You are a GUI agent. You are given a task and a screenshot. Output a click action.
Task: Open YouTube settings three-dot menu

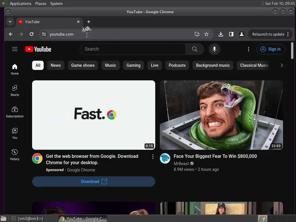(248, 49)
